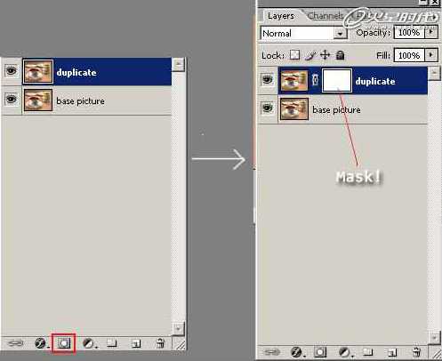Click the lock position move icon

point(325,55)
